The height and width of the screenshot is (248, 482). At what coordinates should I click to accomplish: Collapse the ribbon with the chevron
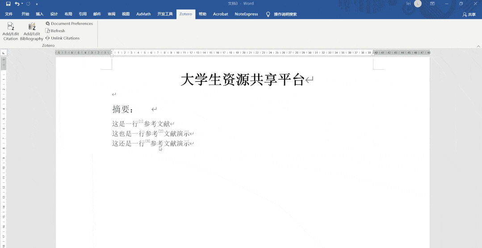478,46
